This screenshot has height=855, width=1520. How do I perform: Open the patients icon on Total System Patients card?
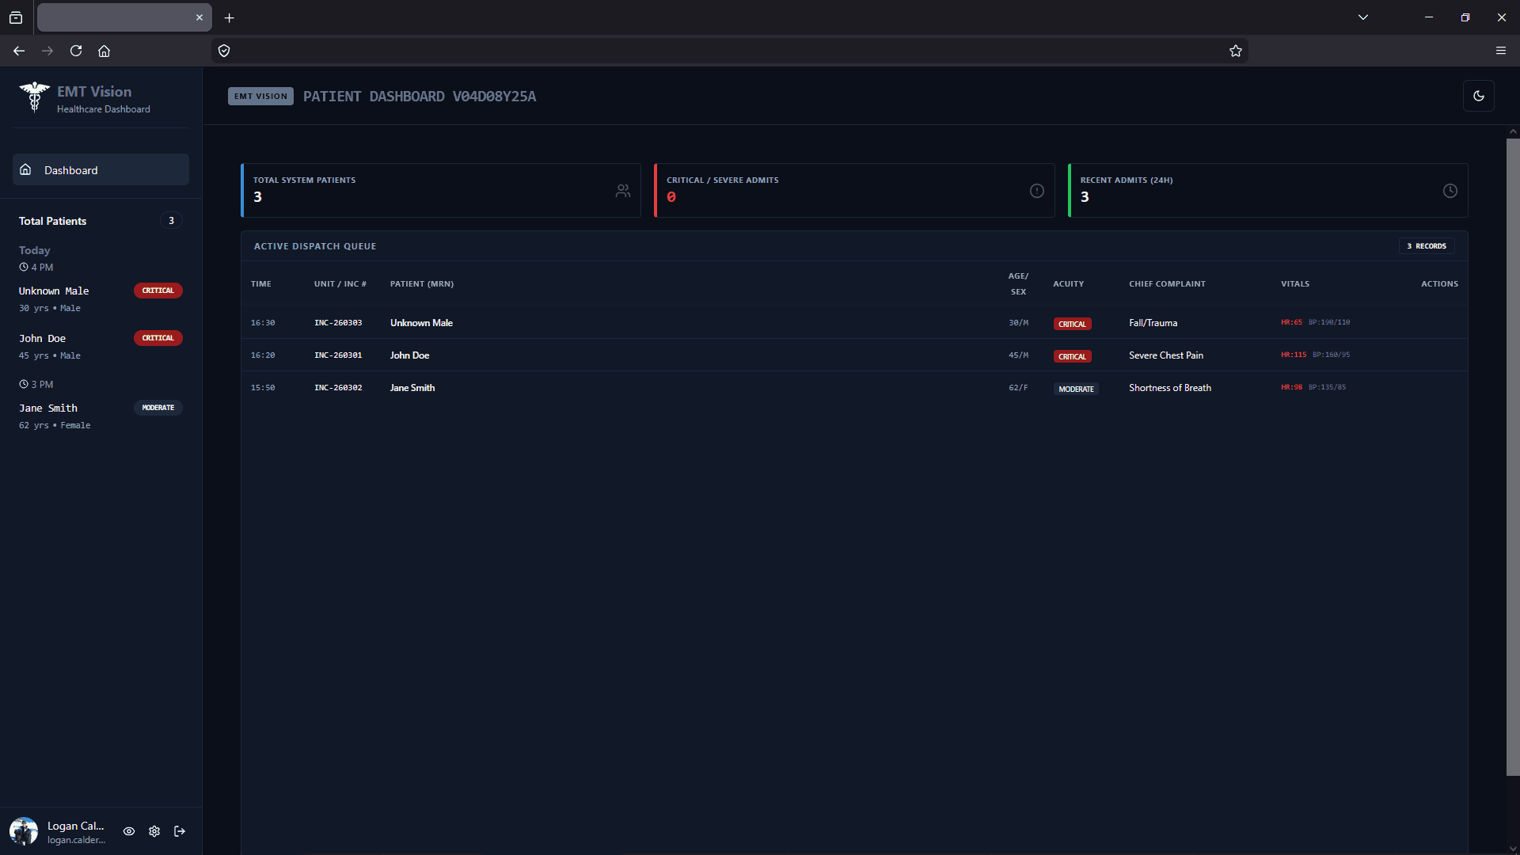point(622,191)
